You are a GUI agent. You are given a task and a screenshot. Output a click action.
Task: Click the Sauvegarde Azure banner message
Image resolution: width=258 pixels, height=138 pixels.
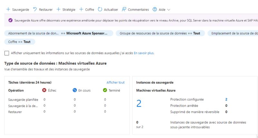(136, 21)
